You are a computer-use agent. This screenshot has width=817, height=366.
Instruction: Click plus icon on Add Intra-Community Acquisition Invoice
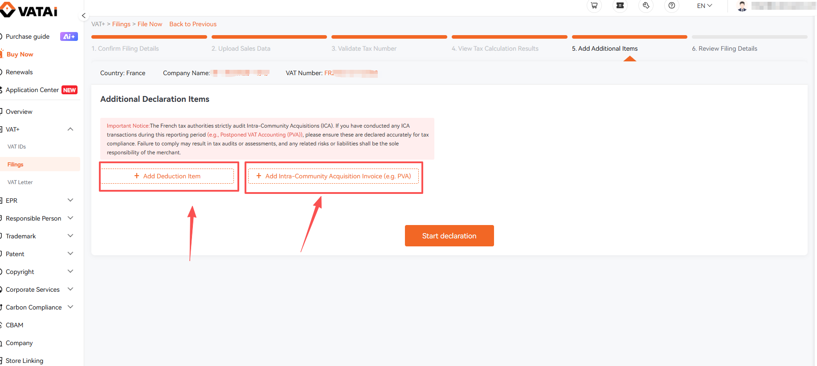(259, 176)
